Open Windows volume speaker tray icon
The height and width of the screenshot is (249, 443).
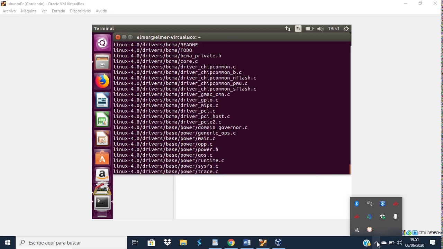(x=399, y=243)
